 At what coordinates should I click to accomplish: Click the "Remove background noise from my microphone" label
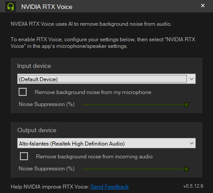[93, 92]
